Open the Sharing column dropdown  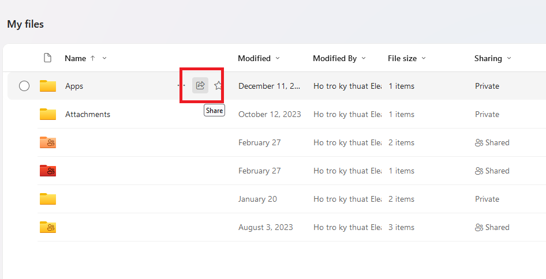508,58
